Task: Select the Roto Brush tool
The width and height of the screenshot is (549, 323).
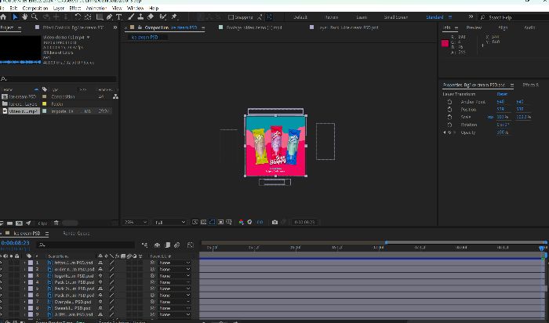Action: (x=163, y=16)
